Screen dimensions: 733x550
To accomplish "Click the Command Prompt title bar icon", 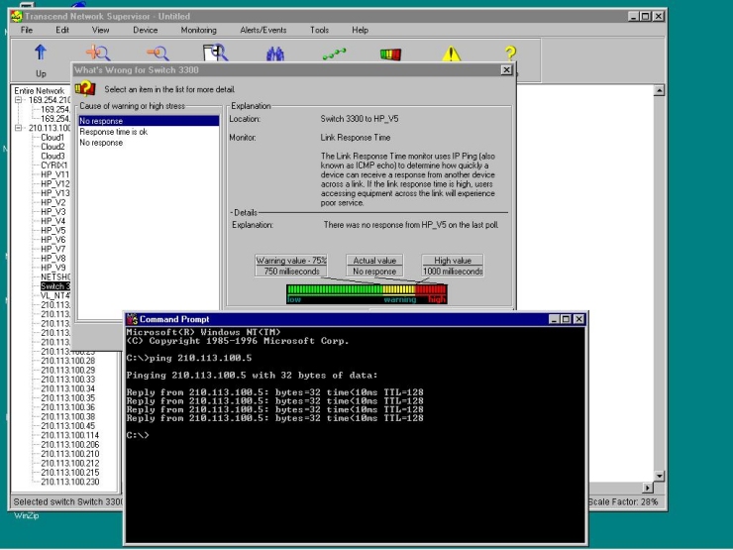I will click(132, 319).
